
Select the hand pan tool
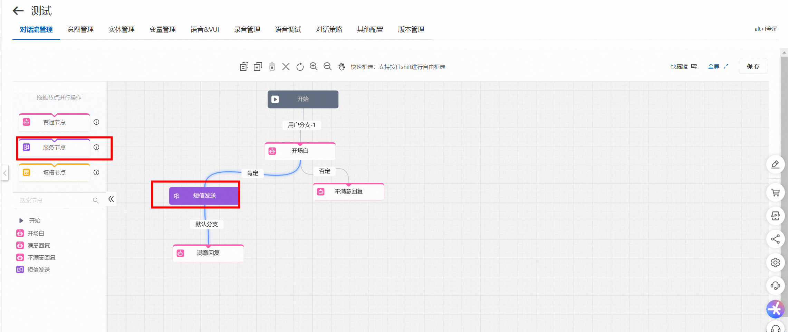(342, 66)
